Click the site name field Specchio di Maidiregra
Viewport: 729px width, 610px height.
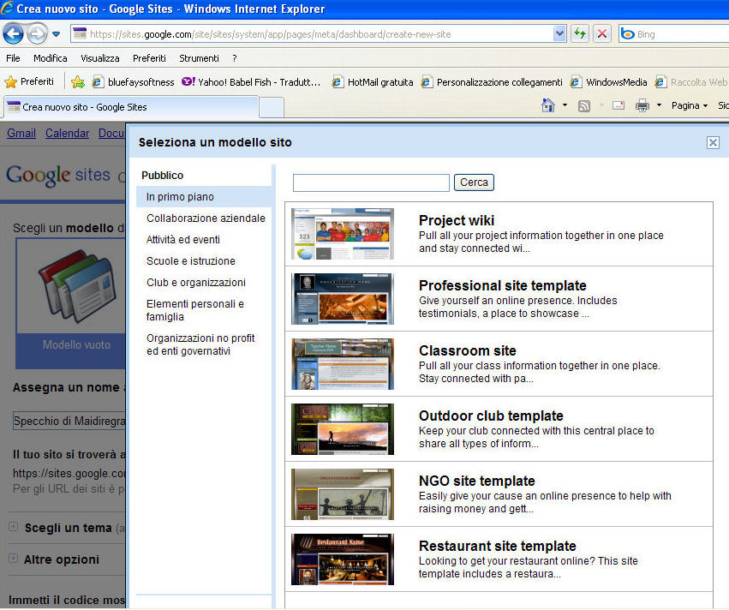[69, 421]
